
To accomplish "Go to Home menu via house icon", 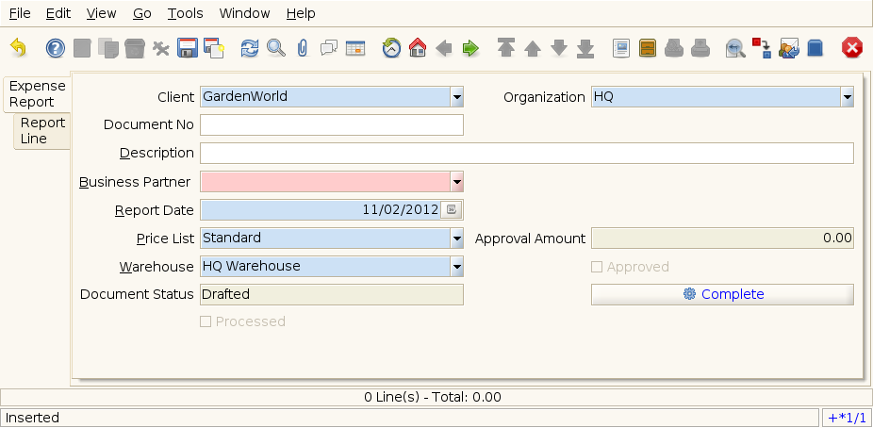I will pos(418,47).
